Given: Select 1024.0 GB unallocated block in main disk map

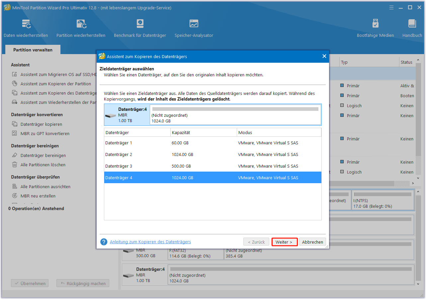Looking at the screenshot, I should [291, 274].
